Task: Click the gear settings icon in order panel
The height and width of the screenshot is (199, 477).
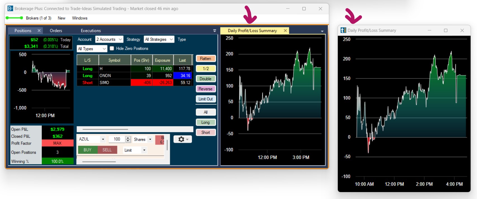Action: pos(182,139)
